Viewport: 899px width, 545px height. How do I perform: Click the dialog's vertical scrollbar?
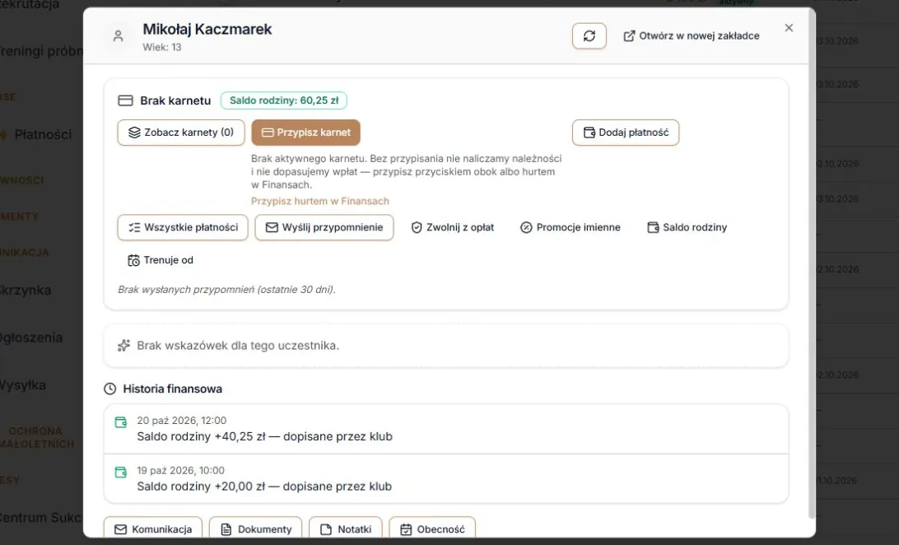(811, 263)
